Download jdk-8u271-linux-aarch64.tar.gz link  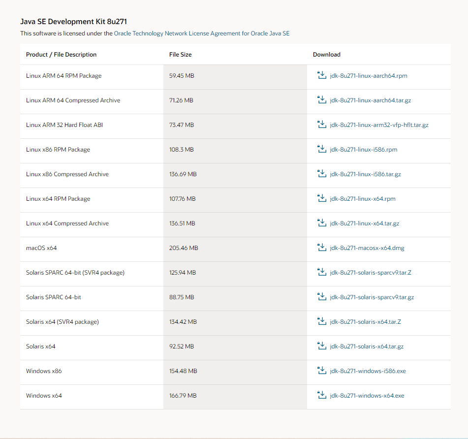tap(371, 100)
